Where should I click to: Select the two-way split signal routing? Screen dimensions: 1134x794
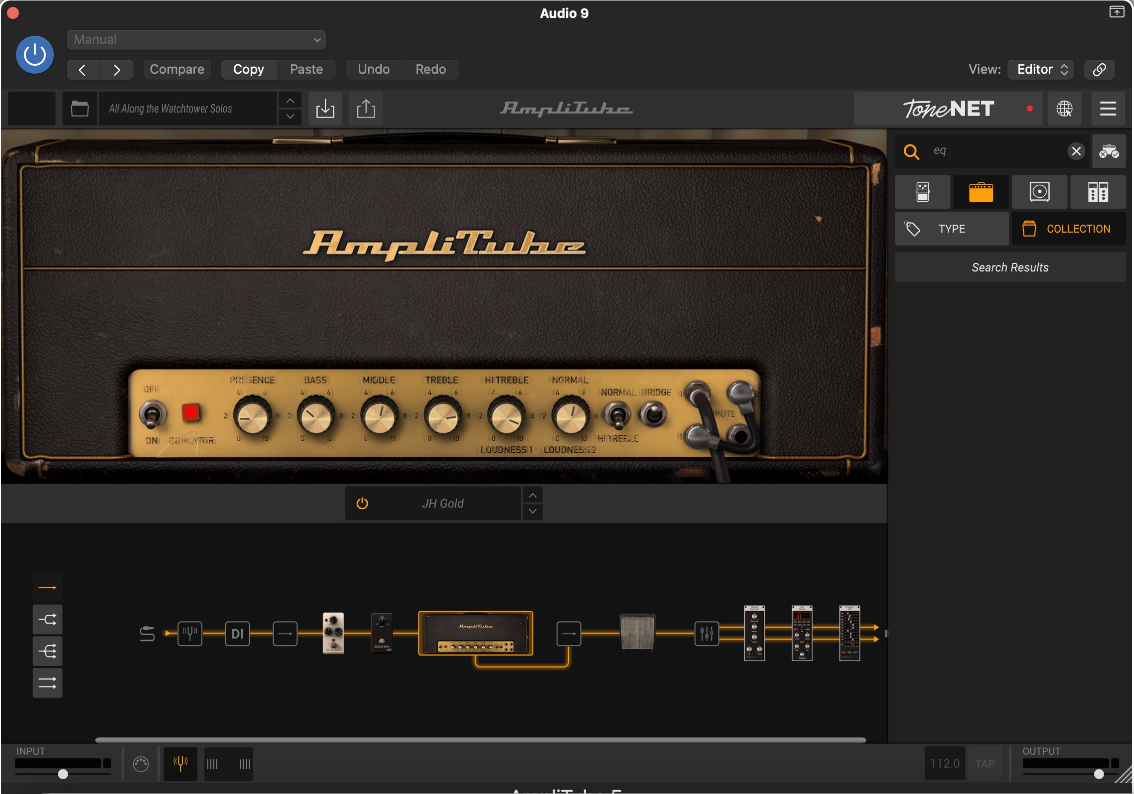pos(48,620)
